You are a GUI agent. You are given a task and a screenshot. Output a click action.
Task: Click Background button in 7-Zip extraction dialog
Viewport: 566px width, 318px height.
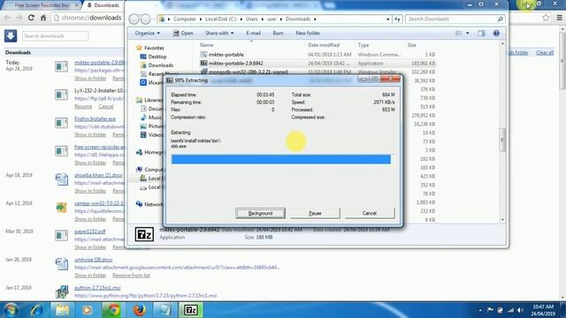tap(260, 213)
